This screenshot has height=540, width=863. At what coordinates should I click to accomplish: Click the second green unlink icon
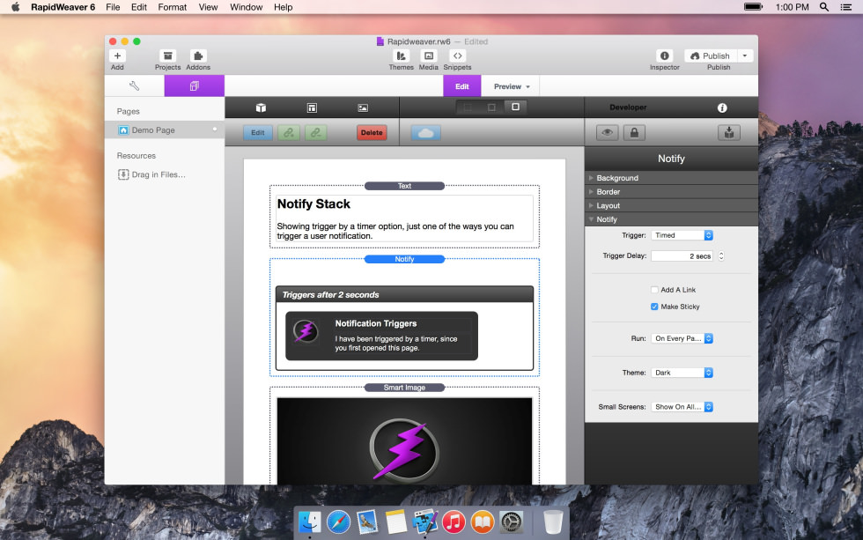pos(315,133)
